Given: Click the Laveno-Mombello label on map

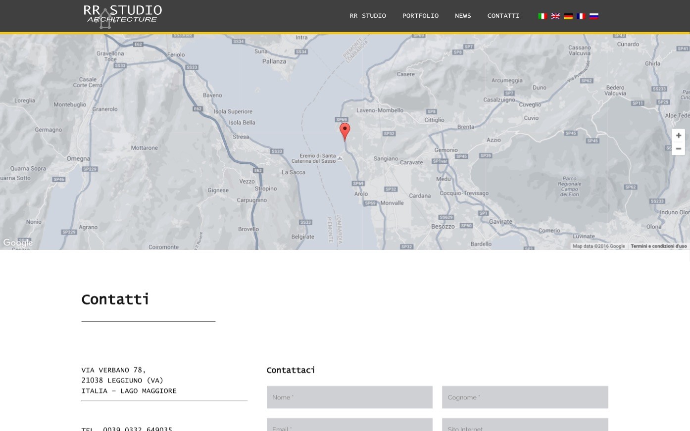Looking at the screenshot, I should tap(380, 110).
